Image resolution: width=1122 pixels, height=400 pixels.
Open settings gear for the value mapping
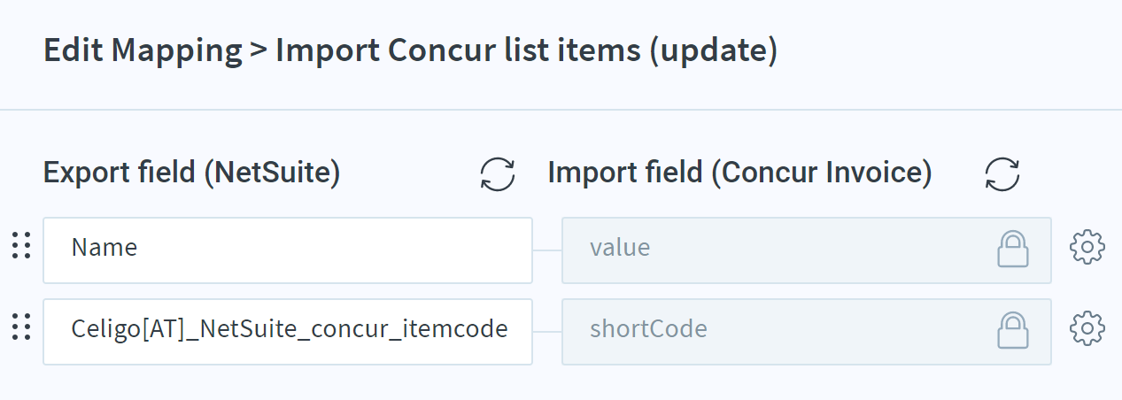(x=1087, y=248)
